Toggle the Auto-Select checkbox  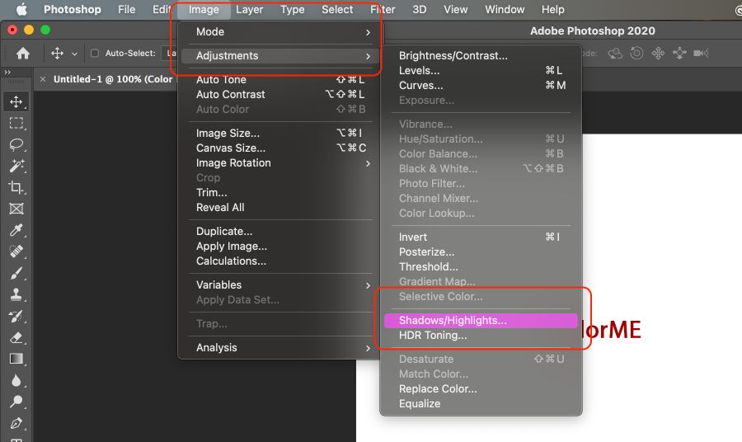[x=95, y=53]
